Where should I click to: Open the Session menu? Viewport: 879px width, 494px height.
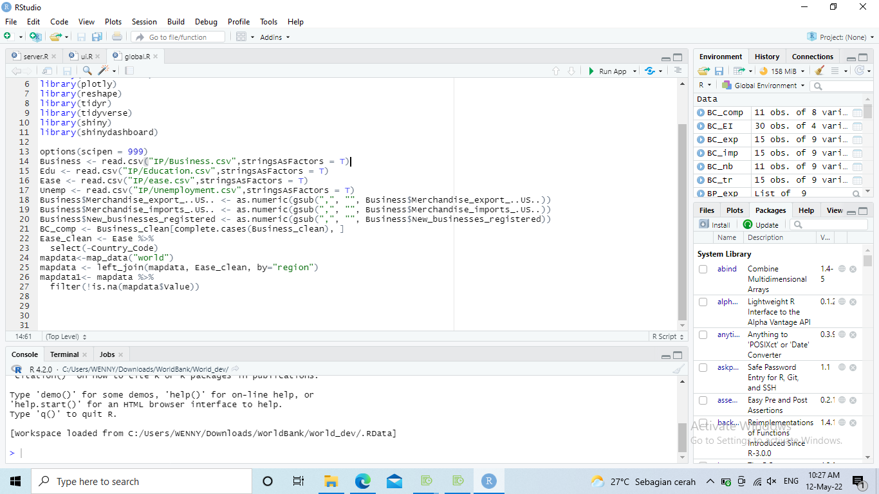144,21
